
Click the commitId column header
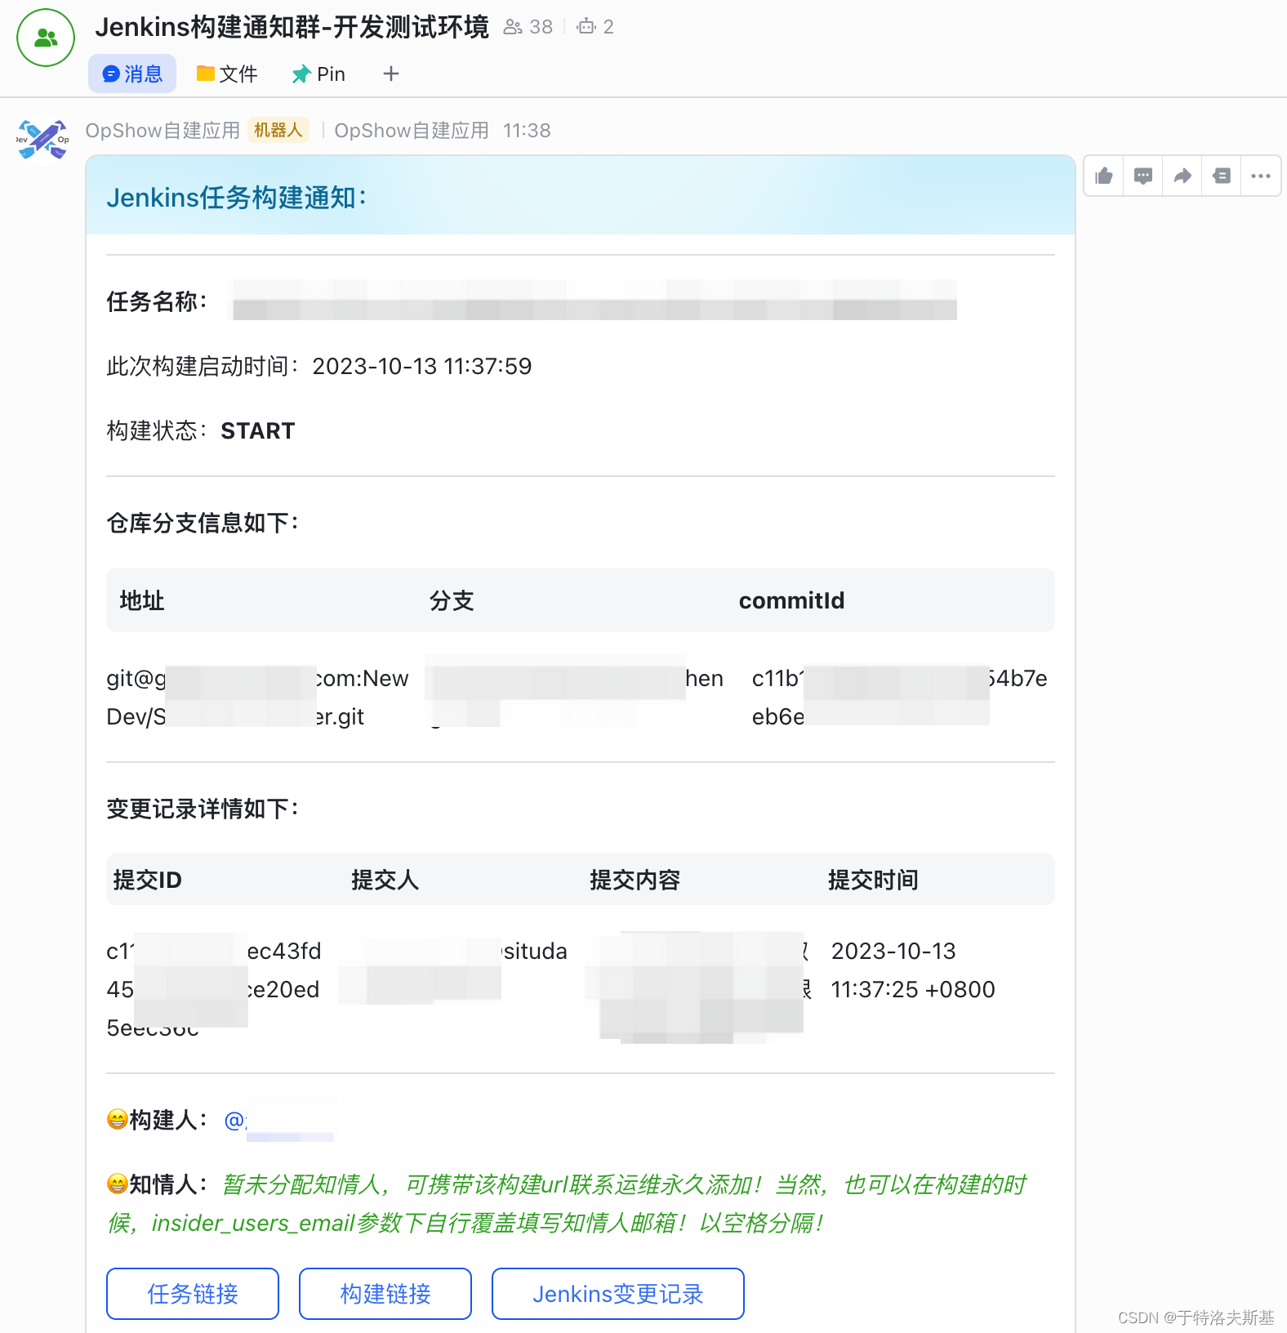pyautogui.click(x=792, y=601)
